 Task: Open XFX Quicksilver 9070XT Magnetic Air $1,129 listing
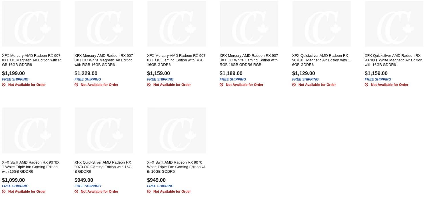tap(321, 60)
